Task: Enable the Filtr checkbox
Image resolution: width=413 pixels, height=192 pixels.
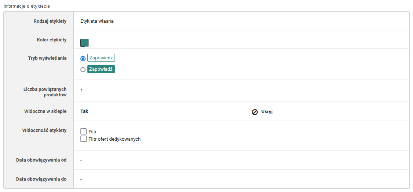Action: pos(83,132)
